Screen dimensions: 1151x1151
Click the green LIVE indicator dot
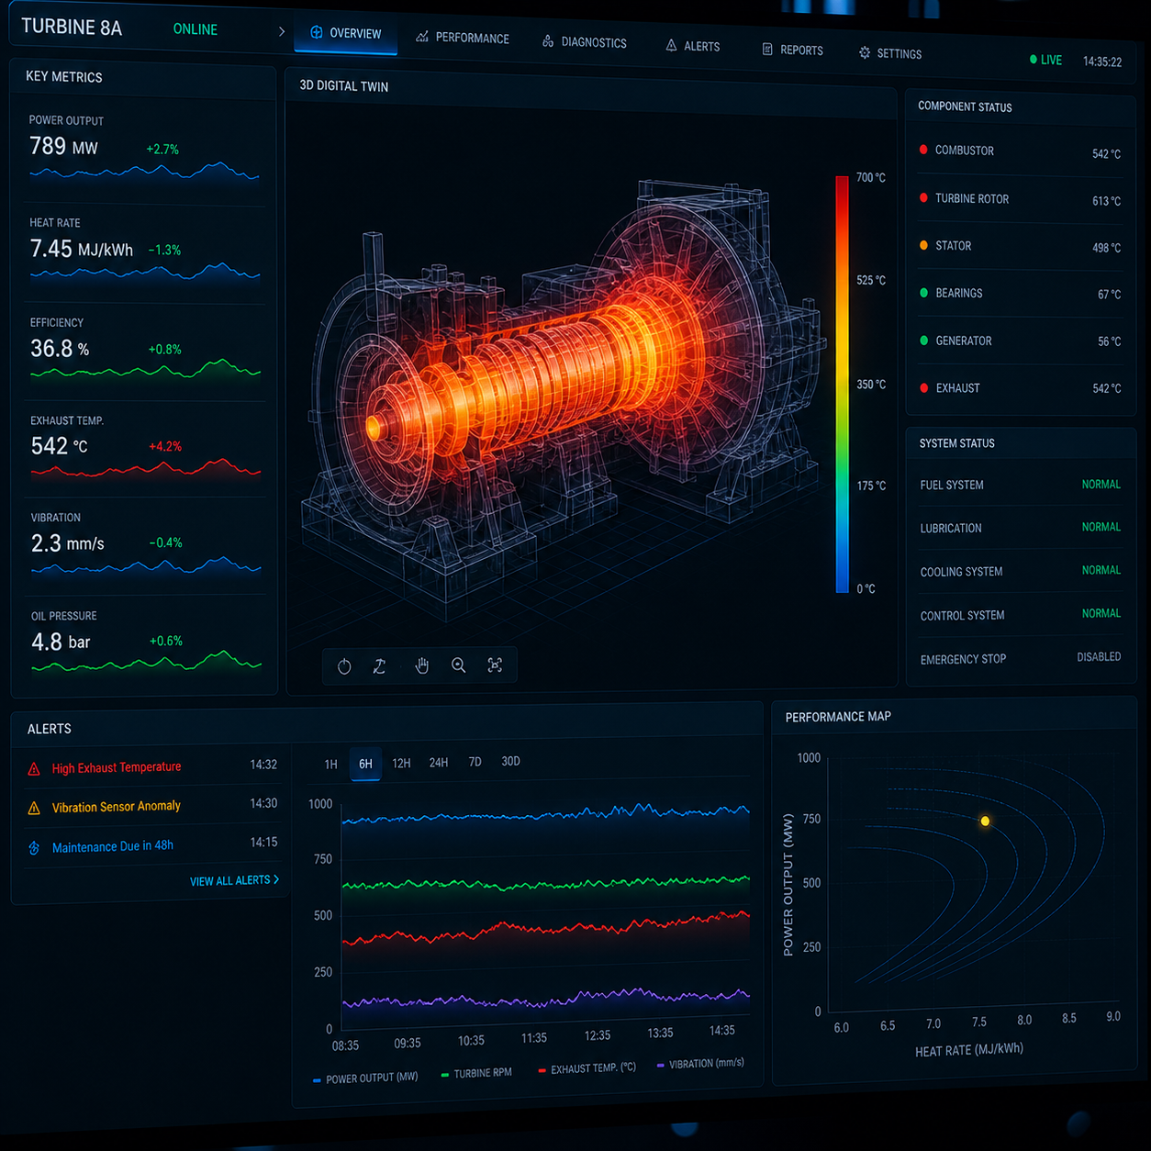point(1034,60)
